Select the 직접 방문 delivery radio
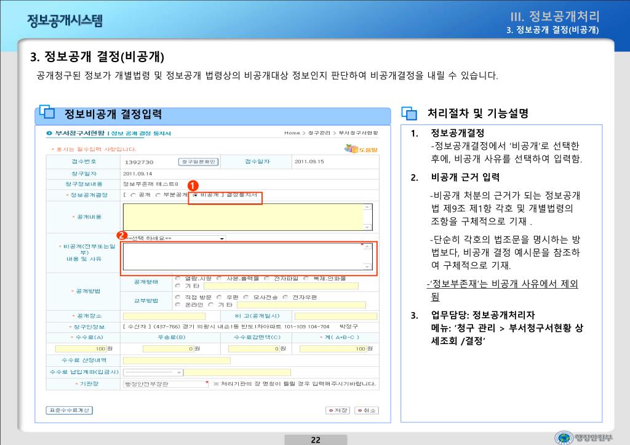 [178, 297]
